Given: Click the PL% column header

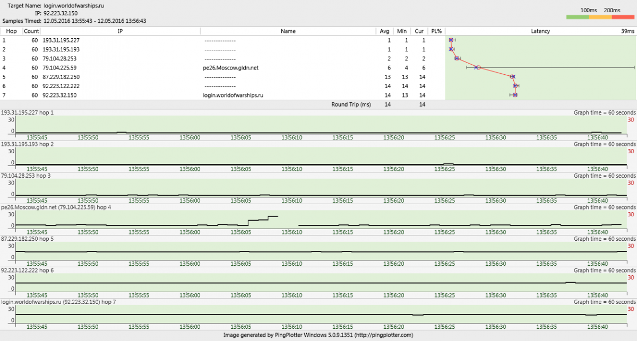Looking at the screenshot, I should [x=436, y=31].
